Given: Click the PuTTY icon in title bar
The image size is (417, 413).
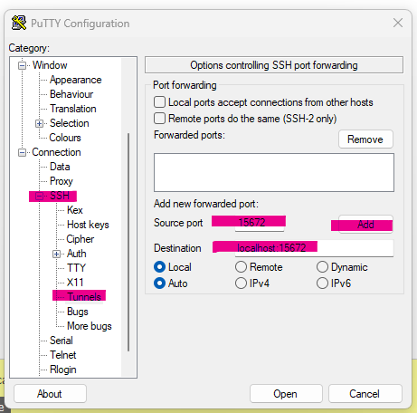Looking at the screenshot, I should [19, 23].
